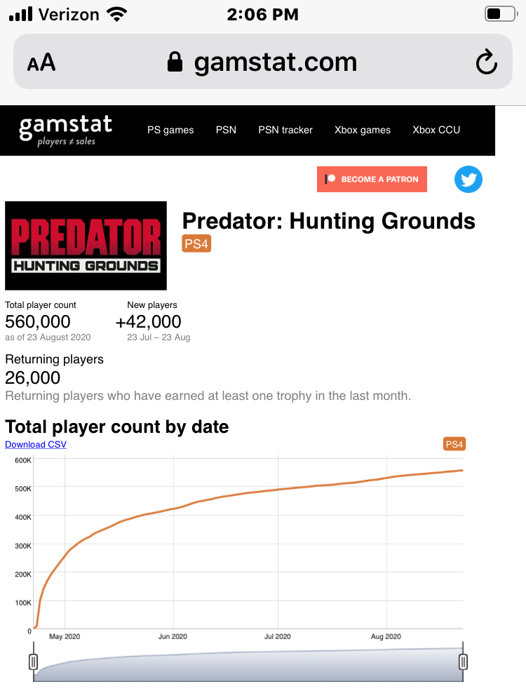Select Xbox CCU in navigation
The width and height of the screenshot is (526, 691).
[436, 130]
